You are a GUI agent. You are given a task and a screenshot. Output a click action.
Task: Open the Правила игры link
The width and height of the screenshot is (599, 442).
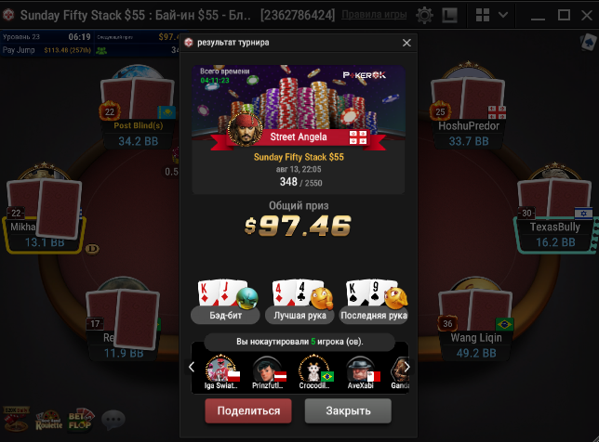374,15
